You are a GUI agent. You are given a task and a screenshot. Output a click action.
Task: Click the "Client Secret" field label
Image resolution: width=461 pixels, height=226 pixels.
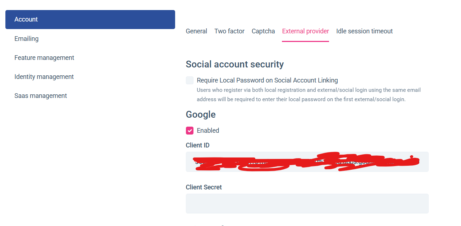point(204,187)
